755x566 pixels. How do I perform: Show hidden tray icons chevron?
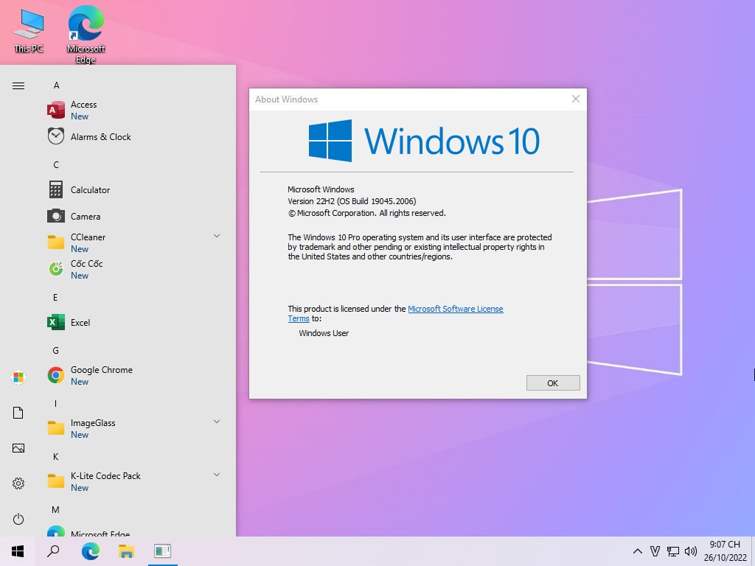(x=637, y=551)
